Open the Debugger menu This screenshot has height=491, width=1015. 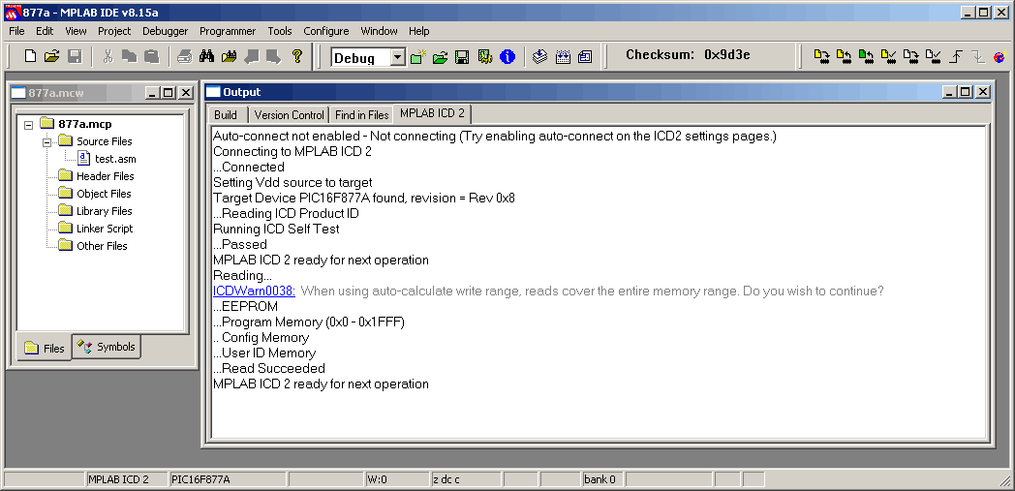click(x=165, y=31)
